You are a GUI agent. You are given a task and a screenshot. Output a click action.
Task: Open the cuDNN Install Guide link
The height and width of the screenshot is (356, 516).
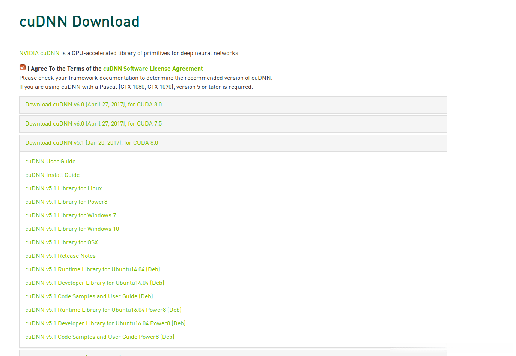pyautogui.click(x=52, y=175)
